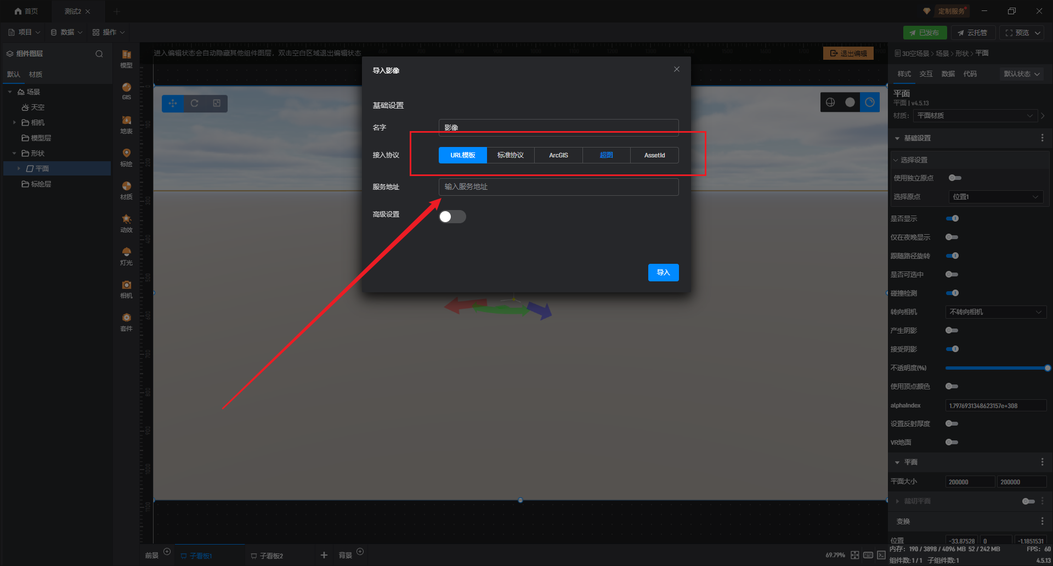Select the 灯光 lighting icon

coord(126,255)
